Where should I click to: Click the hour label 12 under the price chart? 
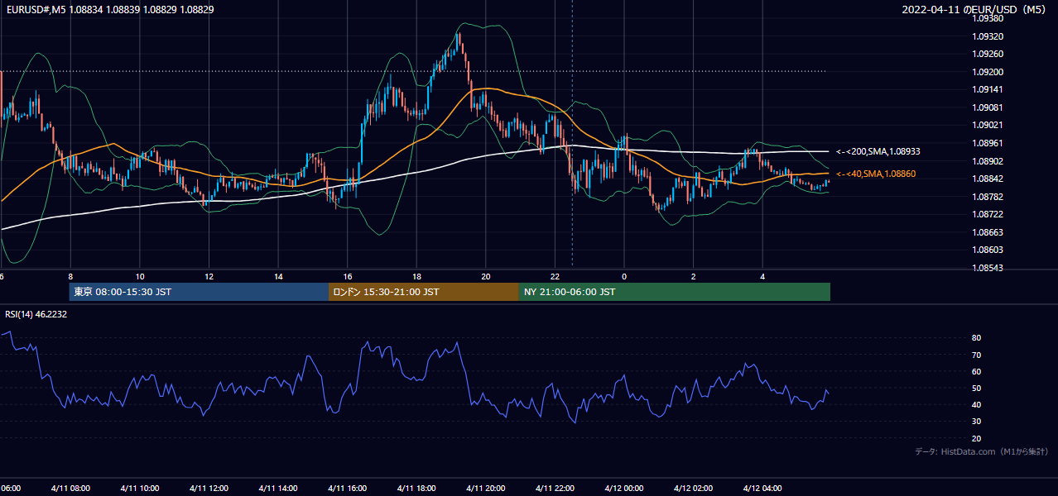point(209,277)
